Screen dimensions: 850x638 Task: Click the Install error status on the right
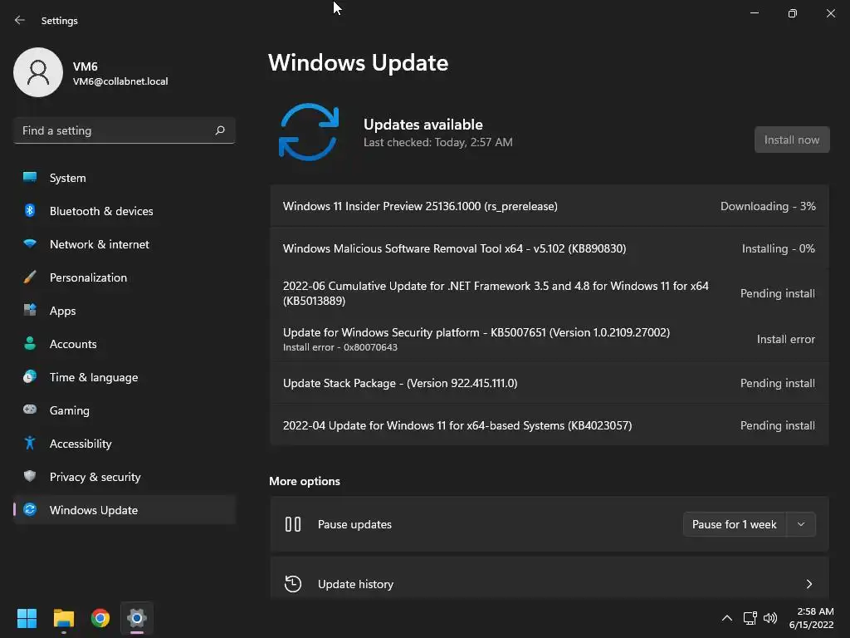pos(785,339)
